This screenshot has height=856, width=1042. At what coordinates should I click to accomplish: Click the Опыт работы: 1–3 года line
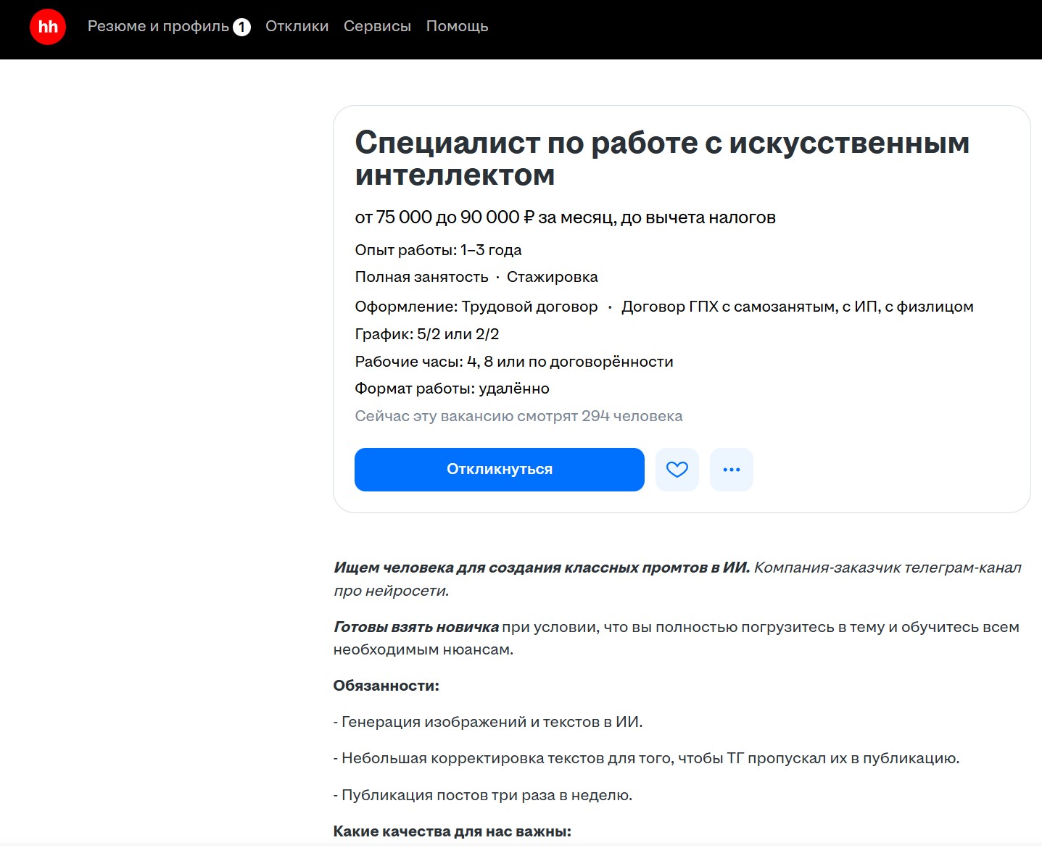(438, 250)
